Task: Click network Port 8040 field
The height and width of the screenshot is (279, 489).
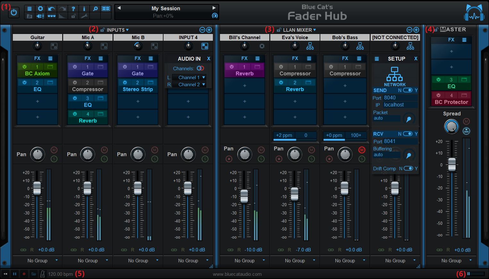Action: (400, 98)
